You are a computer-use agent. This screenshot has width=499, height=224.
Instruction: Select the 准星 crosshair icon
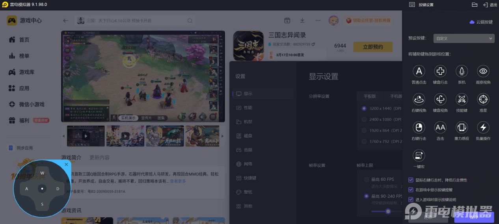(x=483, y=99)
